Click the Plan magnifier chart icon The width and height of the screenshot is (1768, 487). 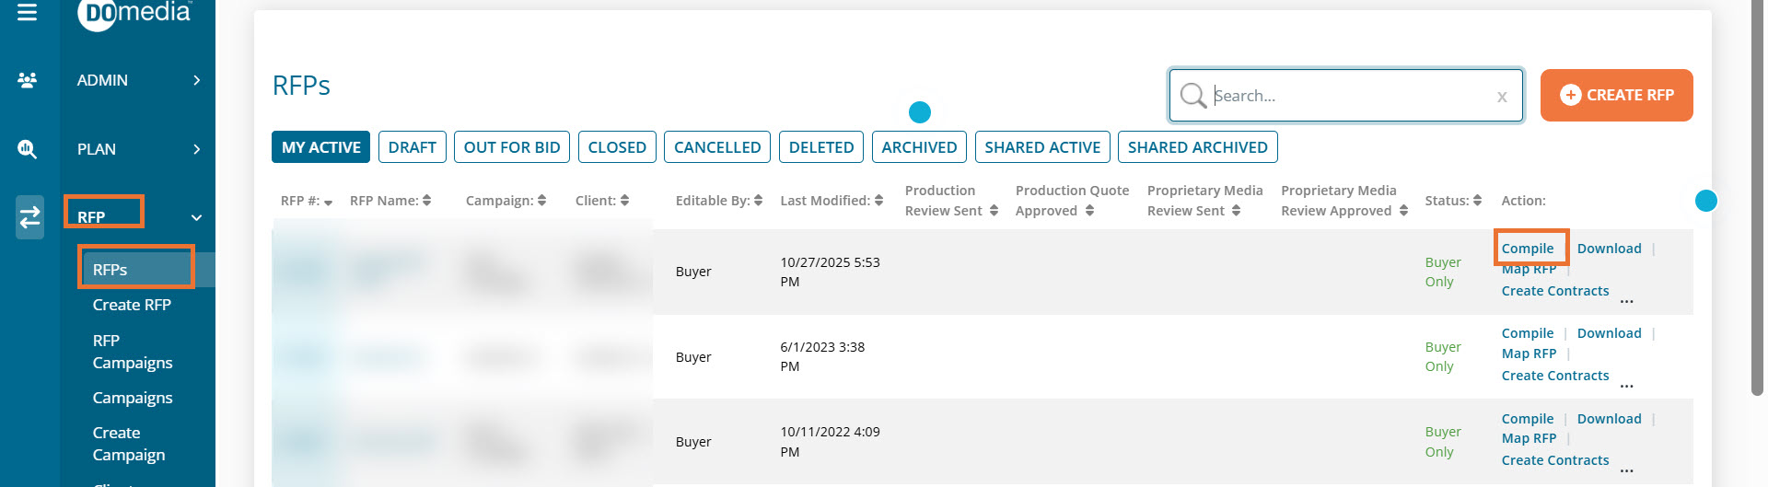(28, 149)
